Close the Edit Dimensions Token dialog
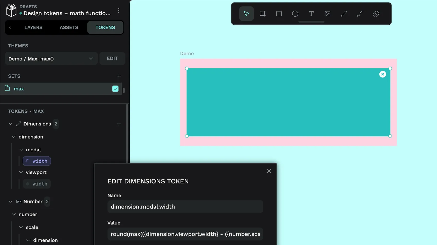Screen dimensions: 437x245 coord(269,171)
